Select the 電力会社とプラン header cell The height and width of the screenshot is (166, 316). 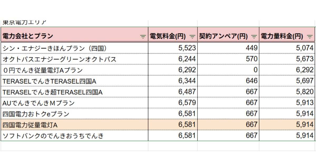(x=74, y=36)
